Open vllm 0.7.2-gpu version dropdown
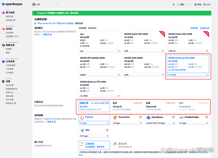Viewport: 218px width, 158px height. (x=94, y=136)
